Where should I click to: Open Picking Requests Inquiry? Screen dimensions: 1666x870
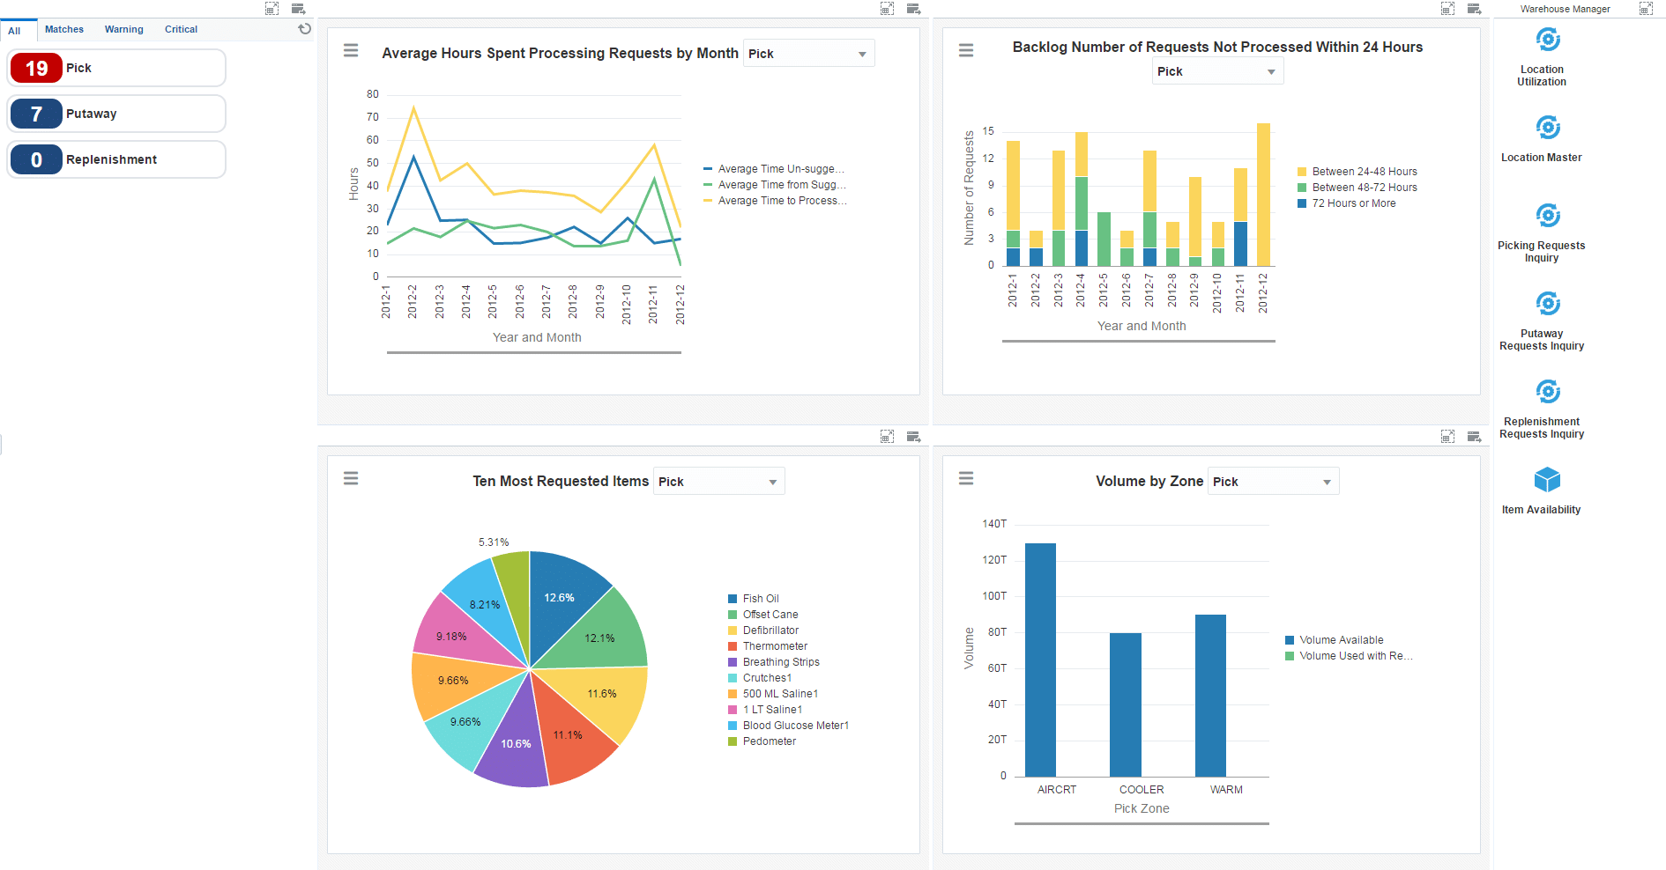[x=1548, y=216]
